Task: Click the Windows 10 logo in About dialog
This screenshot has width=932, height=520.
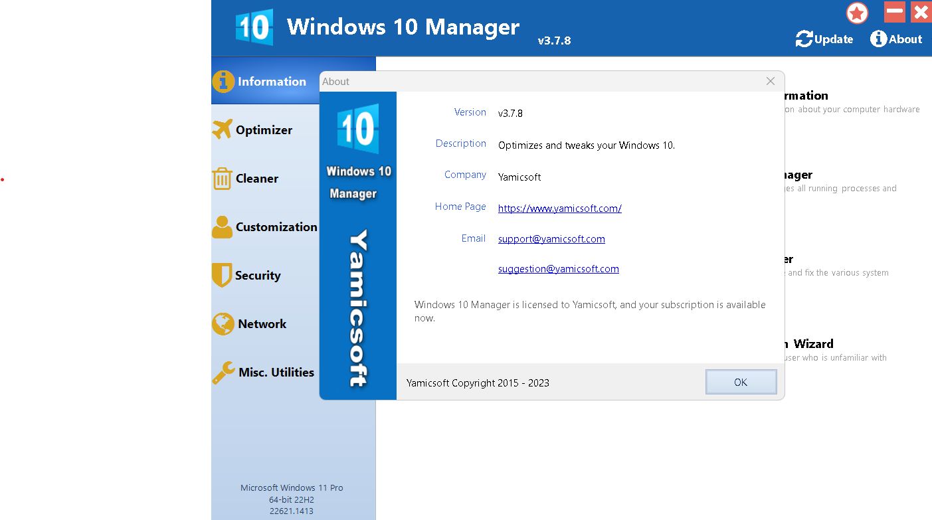Action: [358, 128]
